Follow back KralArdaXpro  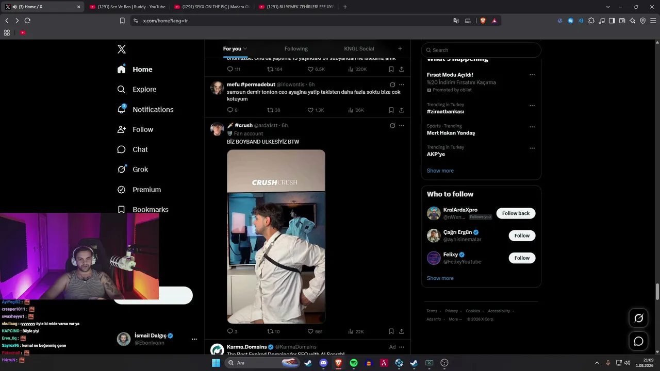516,213
